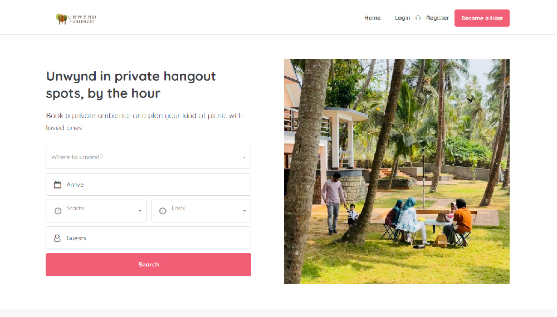This screenshot has height=317, width=557.
Task: Click the clock icon next to Starts
Action: pyautogui.click(x=58, y=211)
